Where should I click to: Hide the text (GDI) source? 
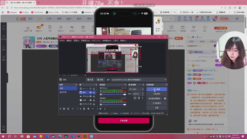[x=90, y=96]
